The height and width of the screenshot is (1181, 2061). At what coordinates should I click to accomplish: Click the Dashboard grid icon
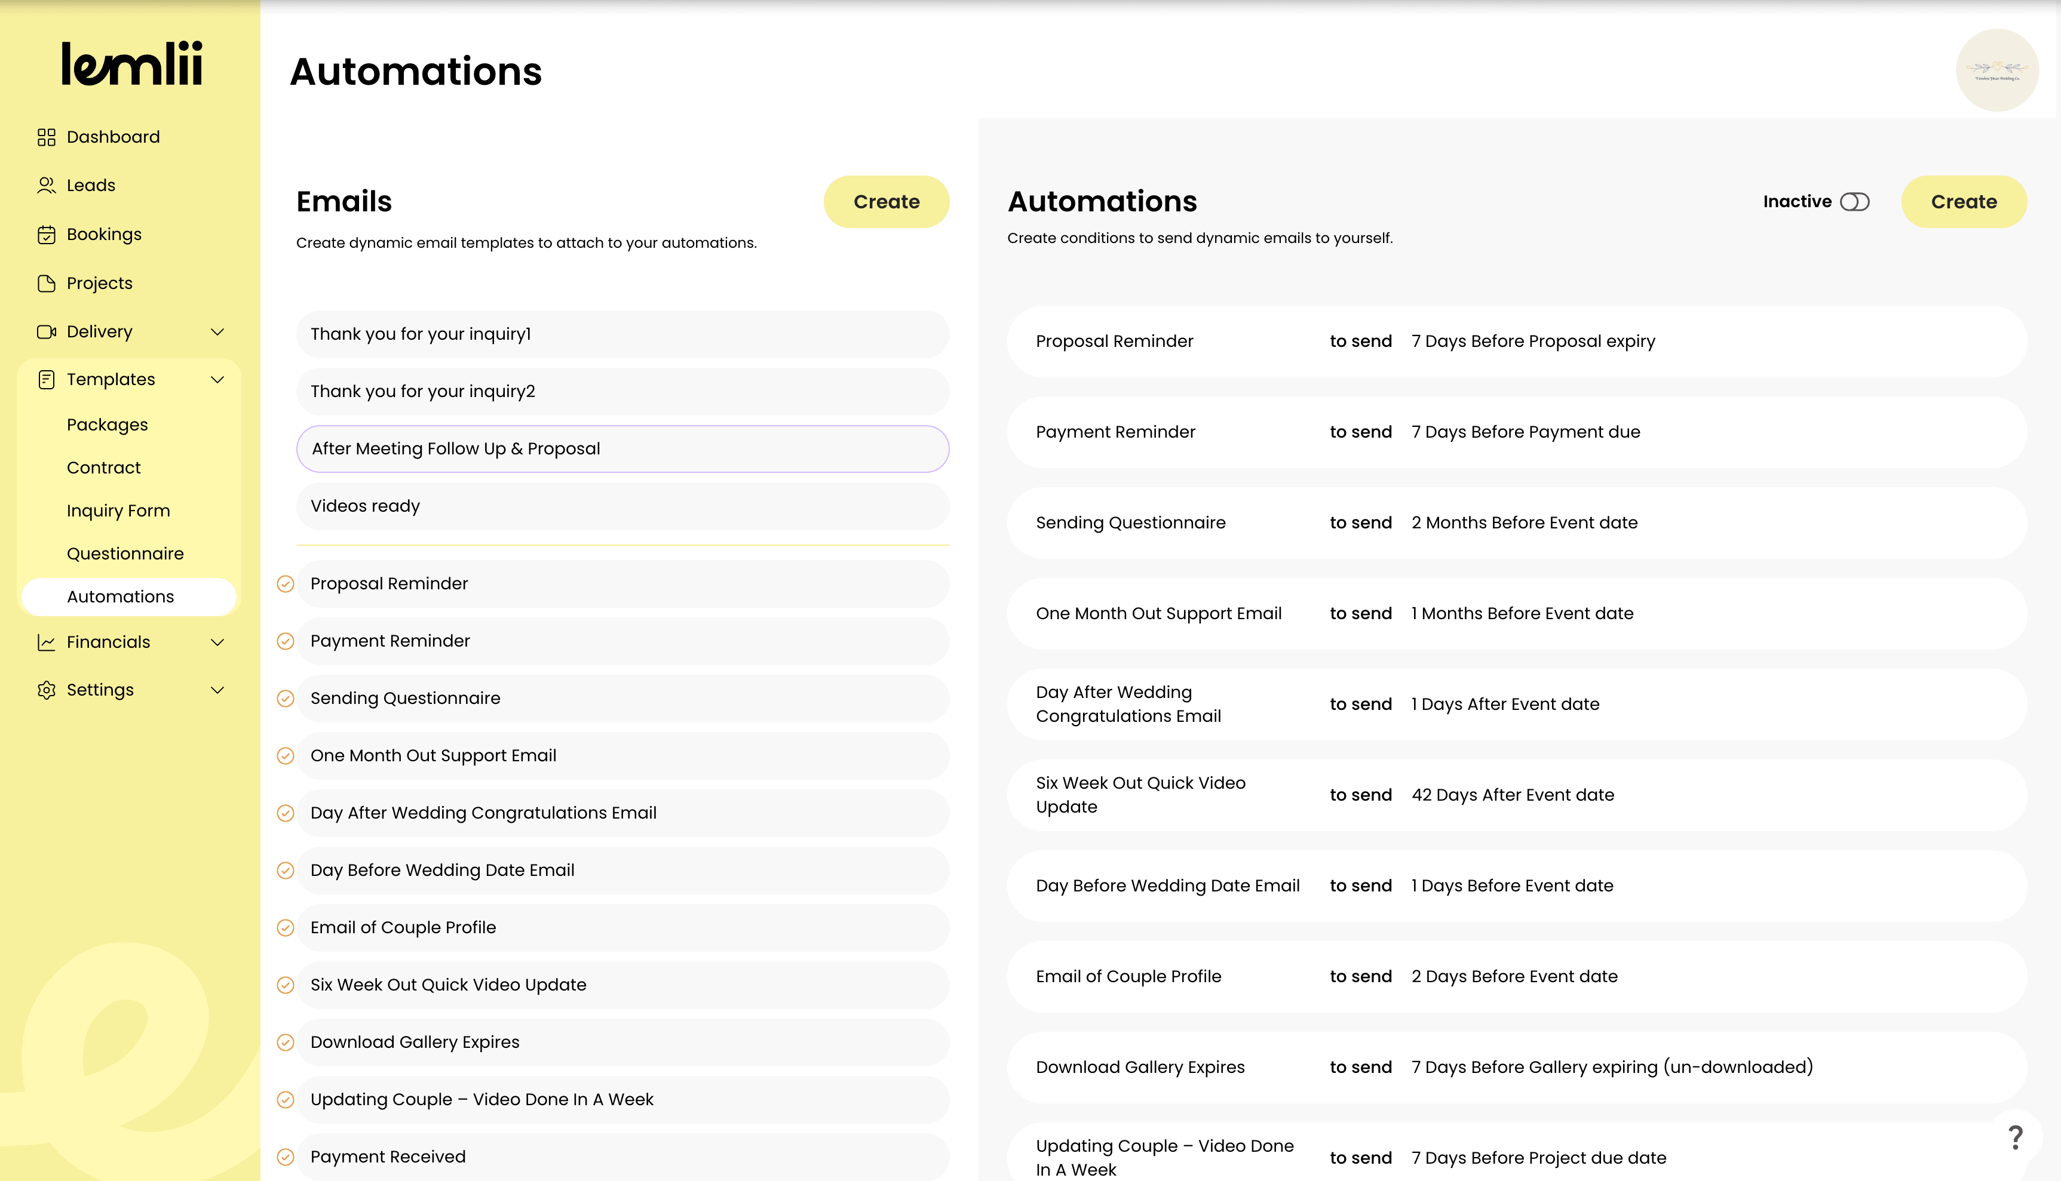pos(46,137)
